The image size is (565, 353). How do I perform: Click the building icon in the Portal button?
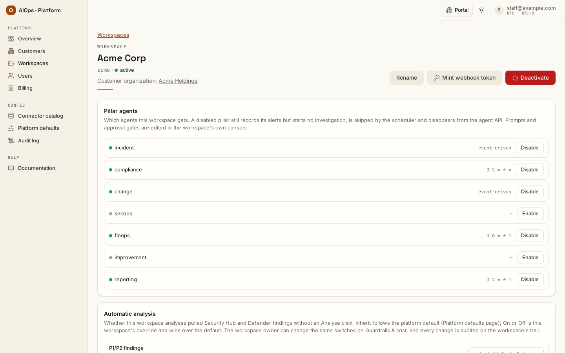click(449, 10)
